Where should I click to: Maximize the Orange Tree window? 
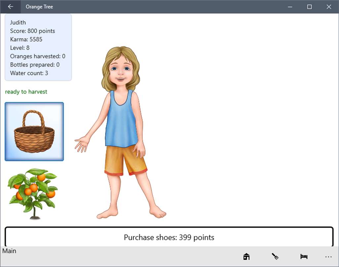[309, 7]
